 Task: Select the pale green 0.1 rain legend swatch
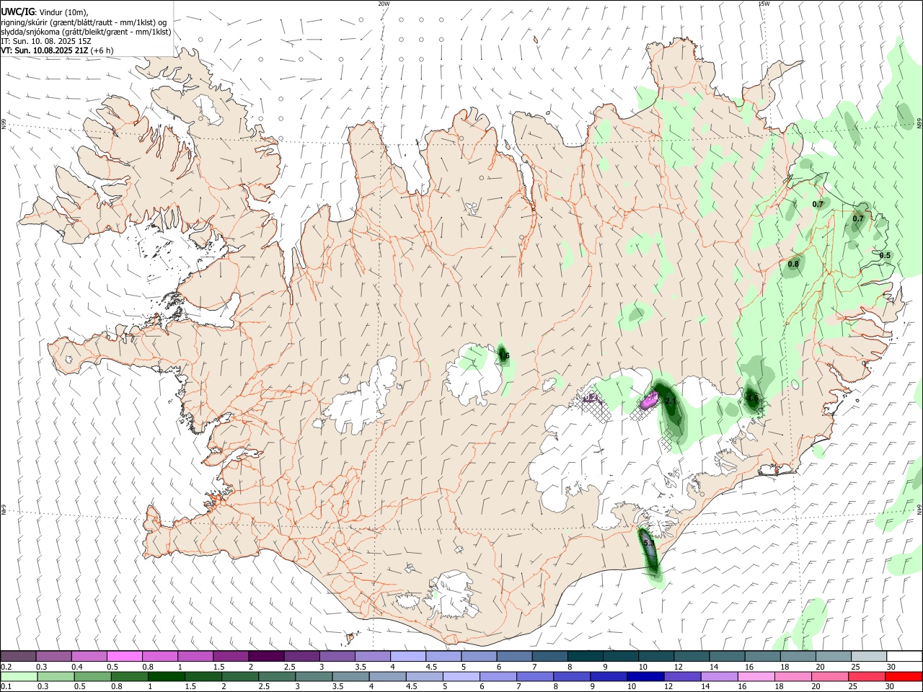pos(19,677)
